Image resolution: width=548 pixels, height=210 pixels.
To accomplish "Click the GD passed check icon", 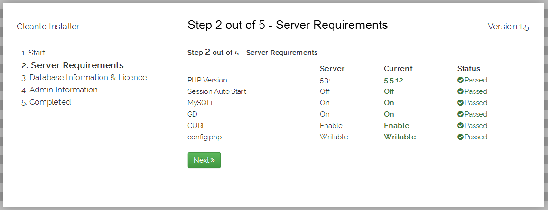I will pos(460,114).
